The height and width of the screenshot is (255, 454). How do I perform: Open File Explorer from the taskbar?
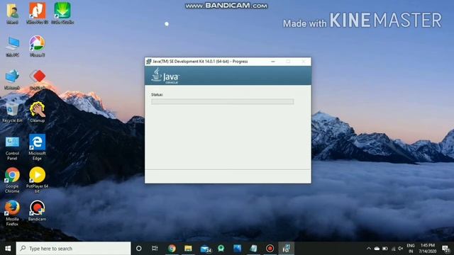[x=188, y=249]
